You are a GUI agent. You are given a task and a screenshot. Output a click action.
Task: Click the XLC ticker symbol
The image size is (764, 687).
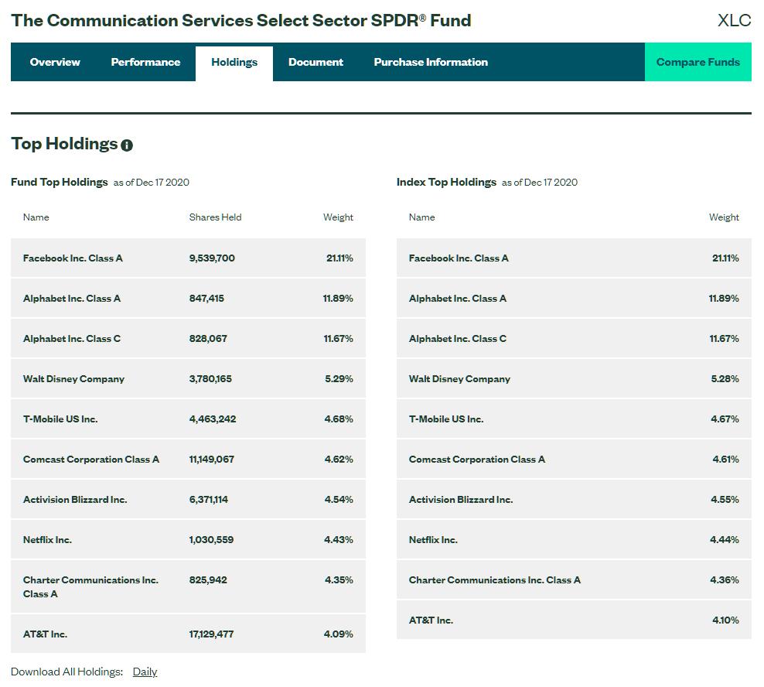point(734,20)
